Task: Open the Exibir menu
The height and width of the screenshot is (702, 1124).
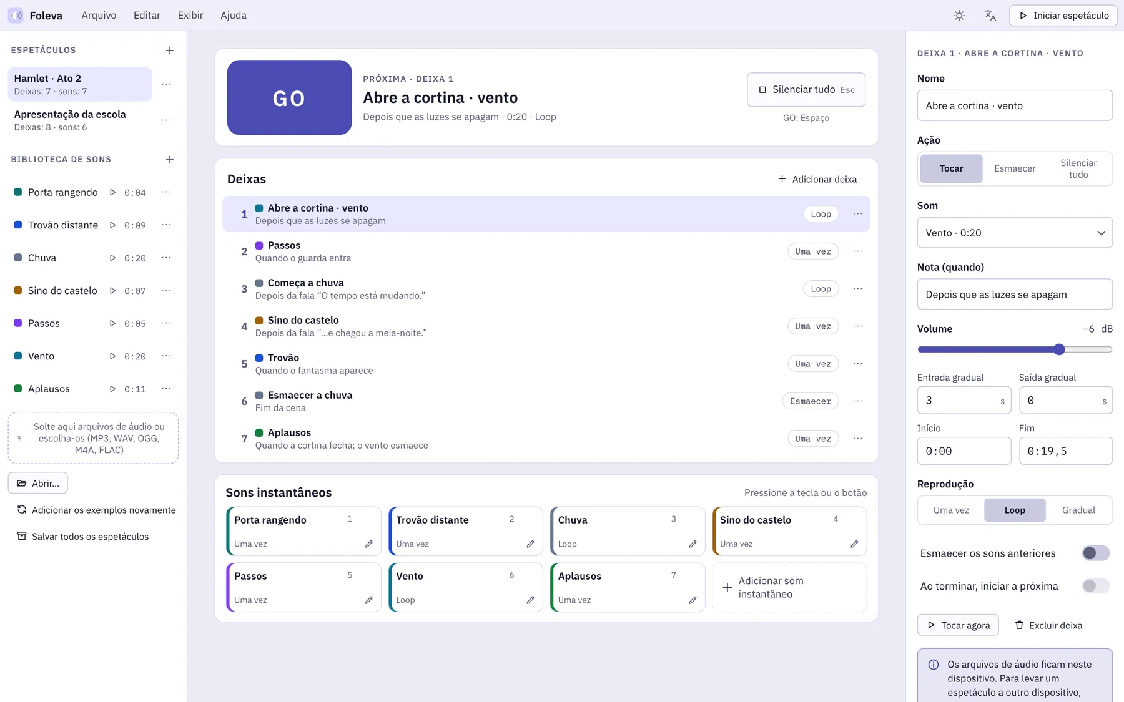Action: click(190, 16)
